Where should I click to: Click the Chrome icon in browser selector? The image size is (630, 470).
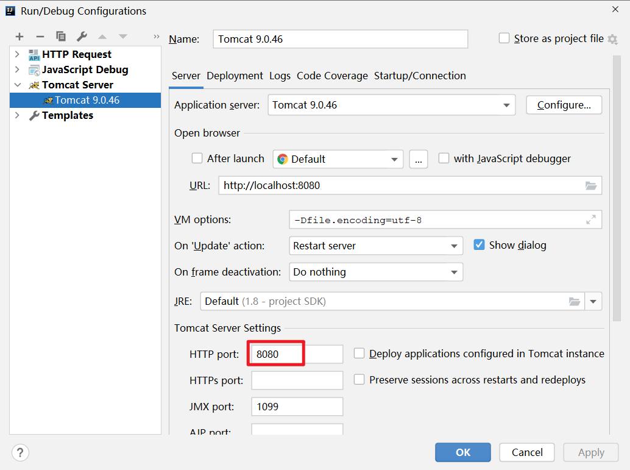(x=283, y=159)
